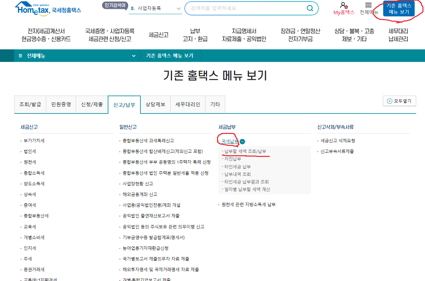Open the 전체메뉴 hamburger icon
Screen dimensions: 425x281
coord(368,5)
